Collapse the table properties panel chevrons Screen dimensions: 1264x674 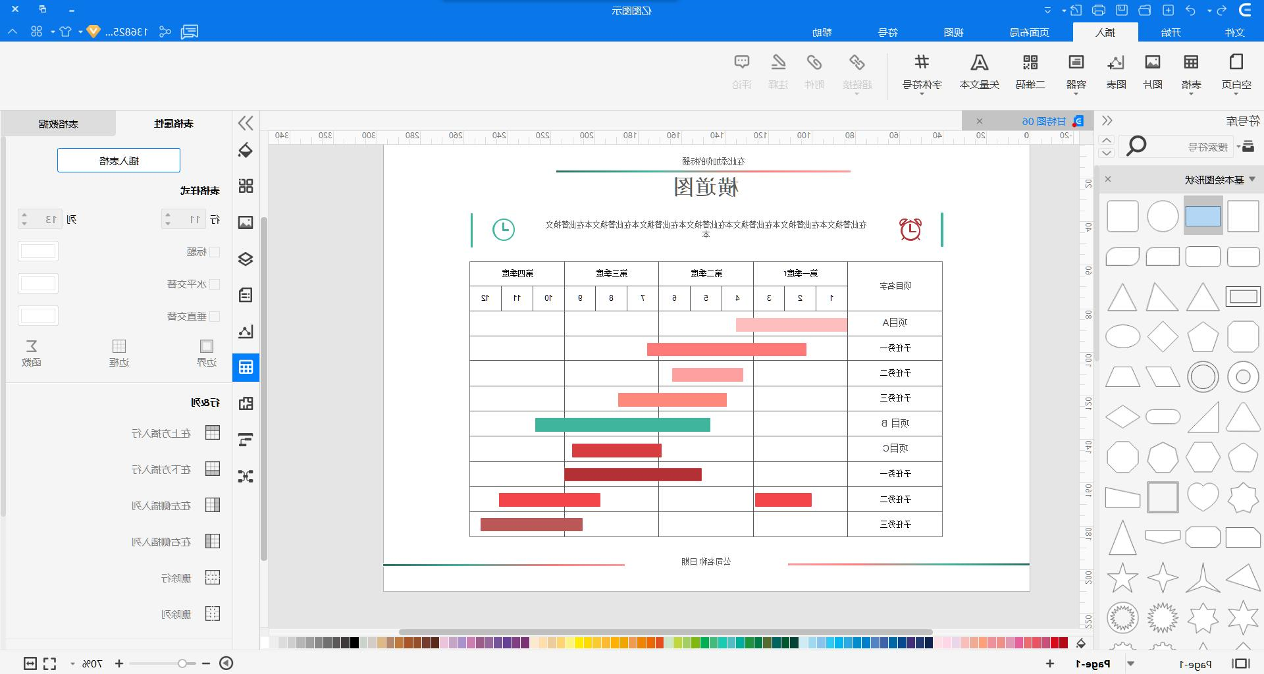(x=246, y=123)
